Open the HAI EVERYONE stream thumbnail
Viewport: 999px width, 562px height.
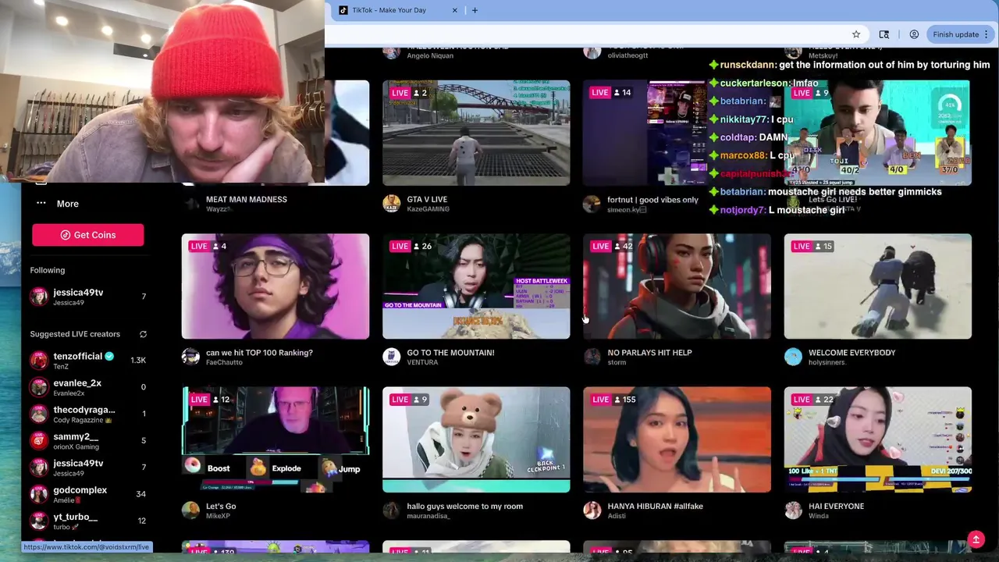click(x=877, y=439)
